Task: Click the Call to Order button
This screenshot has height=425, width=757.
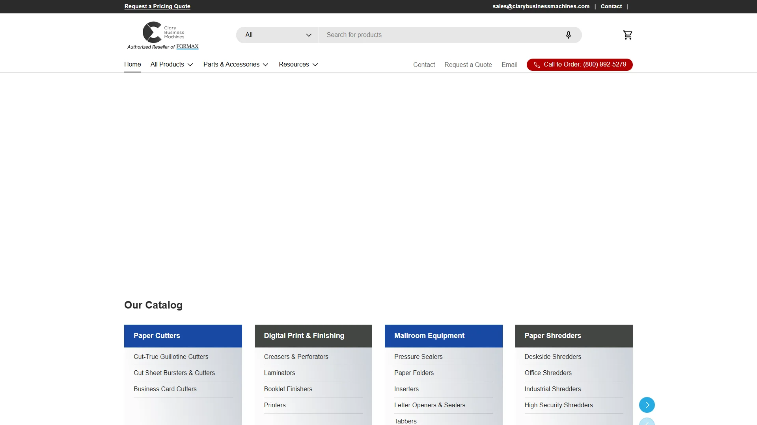Action: click(x=579, y=65)
